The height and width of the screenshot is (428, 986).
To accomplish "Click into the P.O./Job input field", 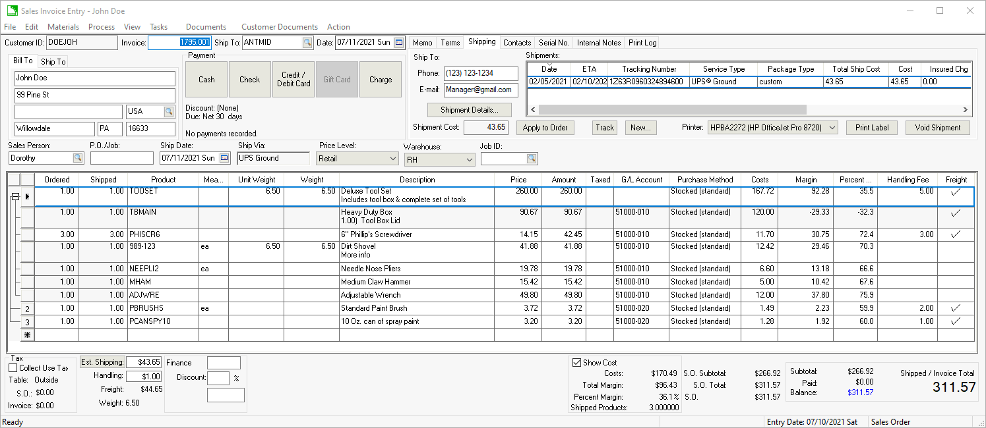I will [121, 158].
